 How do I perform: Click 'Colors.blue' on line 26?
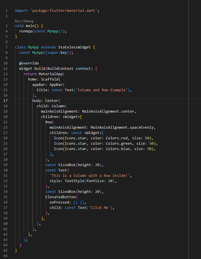tap(118, 149)
